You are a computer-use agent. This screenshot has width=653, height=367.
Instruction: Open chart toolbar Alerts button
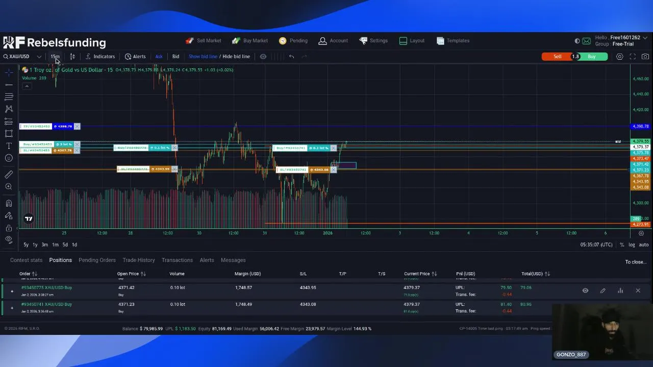(135, 57)
